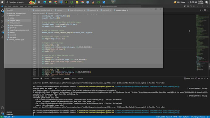The height and width of the screenshot is (118, 210).
Task: Toggle the primary side bar layout button
Action: point(185,6)
